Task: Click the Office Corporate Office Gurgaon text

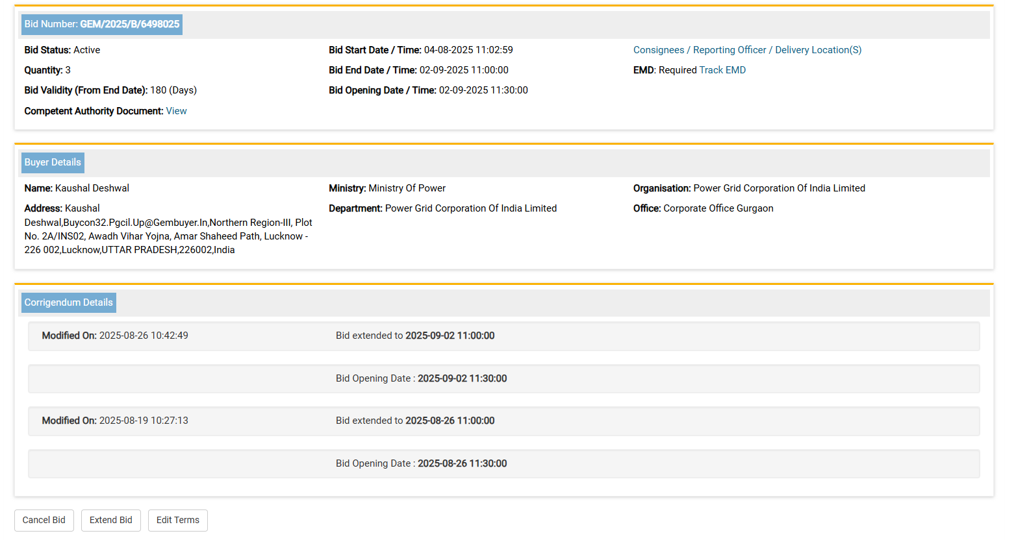Action: [x=717, y=208]
